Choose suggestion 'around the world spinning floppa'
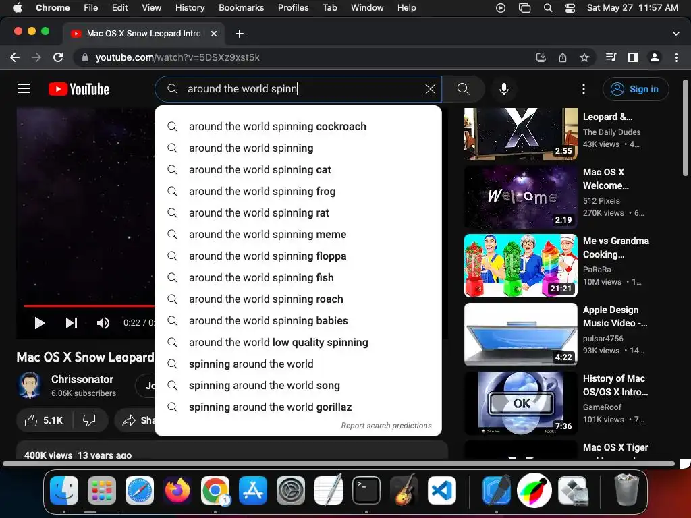The height and width of the screenshot is (518, 691). (x=298, y=256)
